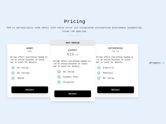The height and width of the screenshot is (124, 166).
Task: Open the @framansi link
Action: [155, 63]
